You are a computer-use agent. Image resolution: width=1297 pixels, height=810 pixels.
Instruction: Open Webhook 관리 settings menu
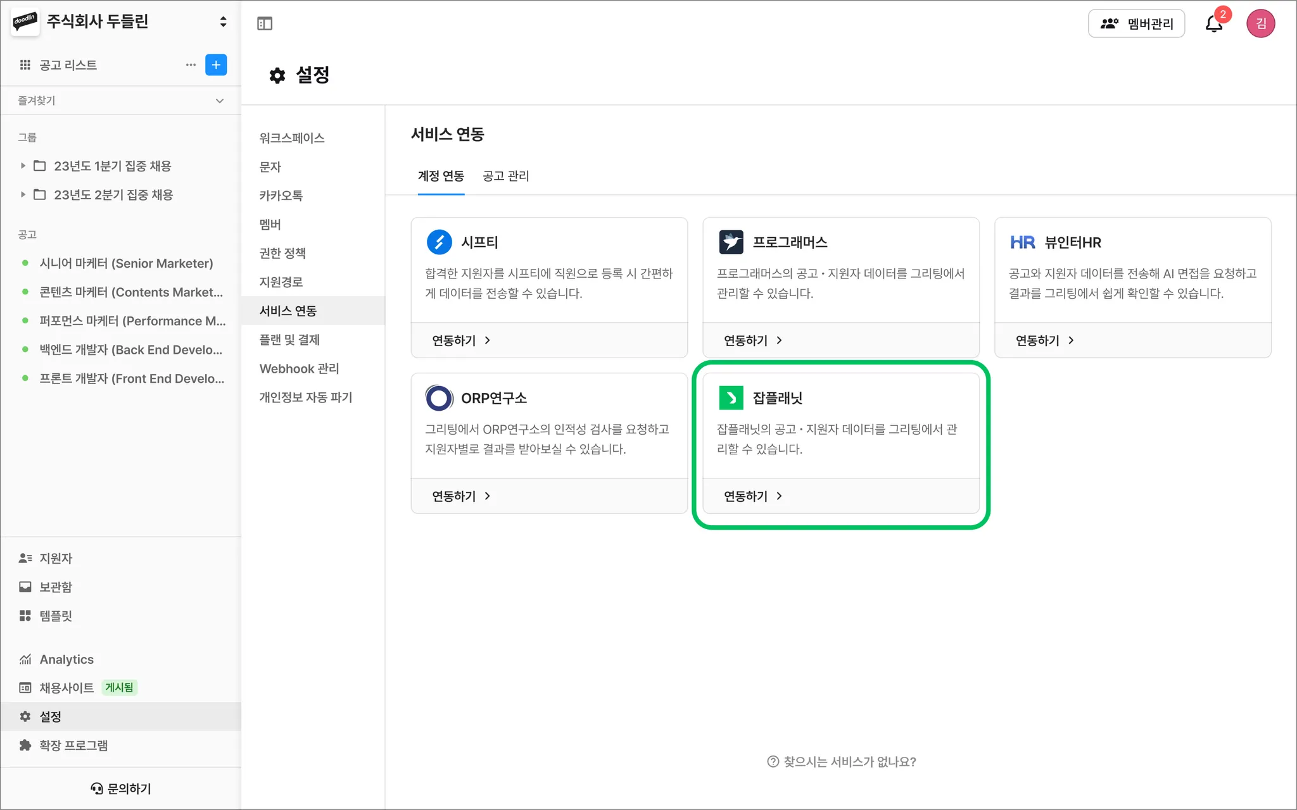[x=299, y=368]
